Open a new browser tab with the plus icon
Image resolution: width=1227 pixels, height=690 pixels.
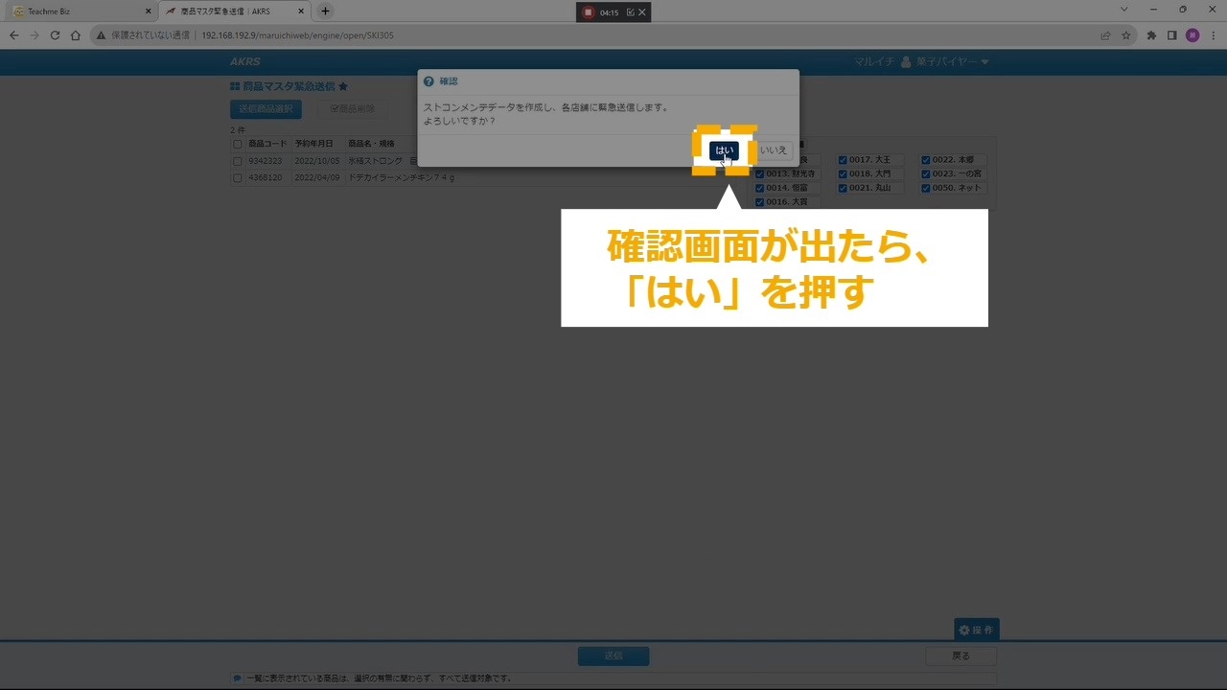pos(325,11)
